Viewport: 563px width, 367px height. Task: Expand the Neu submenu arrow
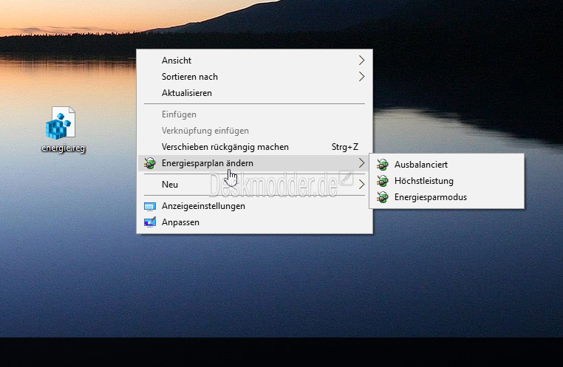click(x=361, y=185)
